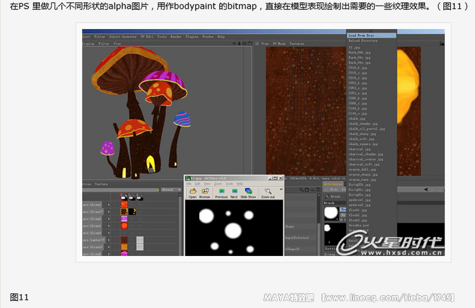This screenshot has height=308, width=475.
Task: Expand the blinn3 material row arrow
Action: click(x=109, y=205)
